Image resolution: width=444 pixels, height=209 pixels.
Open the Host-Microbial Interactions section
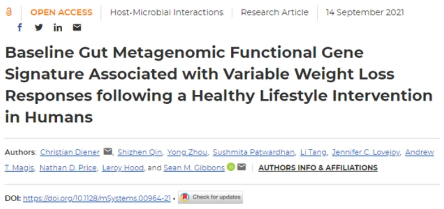(166, 12)
